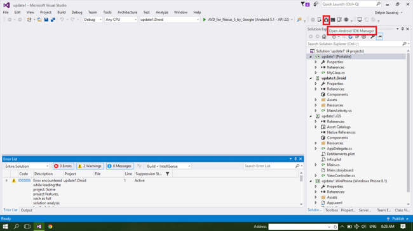Click Visual Studio icon in taskbar

[39, 227]
